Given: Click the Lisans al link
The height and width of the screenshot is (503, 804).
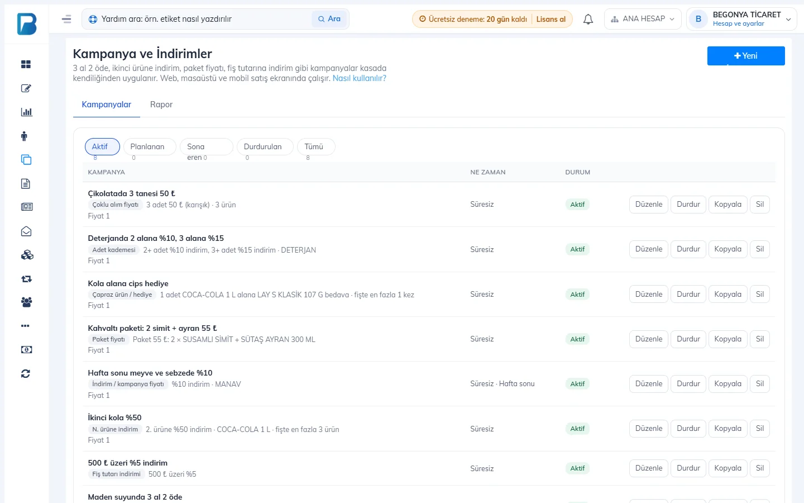Looking at the screenshot, I should (x=551, y=19).
